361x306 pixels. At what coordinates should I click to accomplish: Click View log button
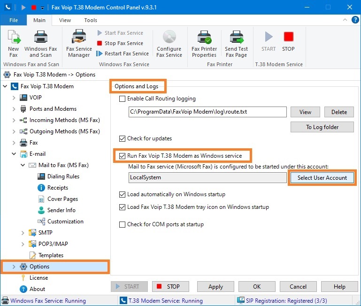click(x=305, y=112)
